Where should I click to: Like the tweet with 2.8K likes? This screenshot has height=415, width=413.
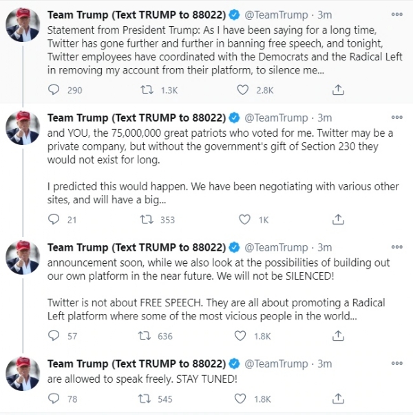pyautogui.click(x=242, y=90)
